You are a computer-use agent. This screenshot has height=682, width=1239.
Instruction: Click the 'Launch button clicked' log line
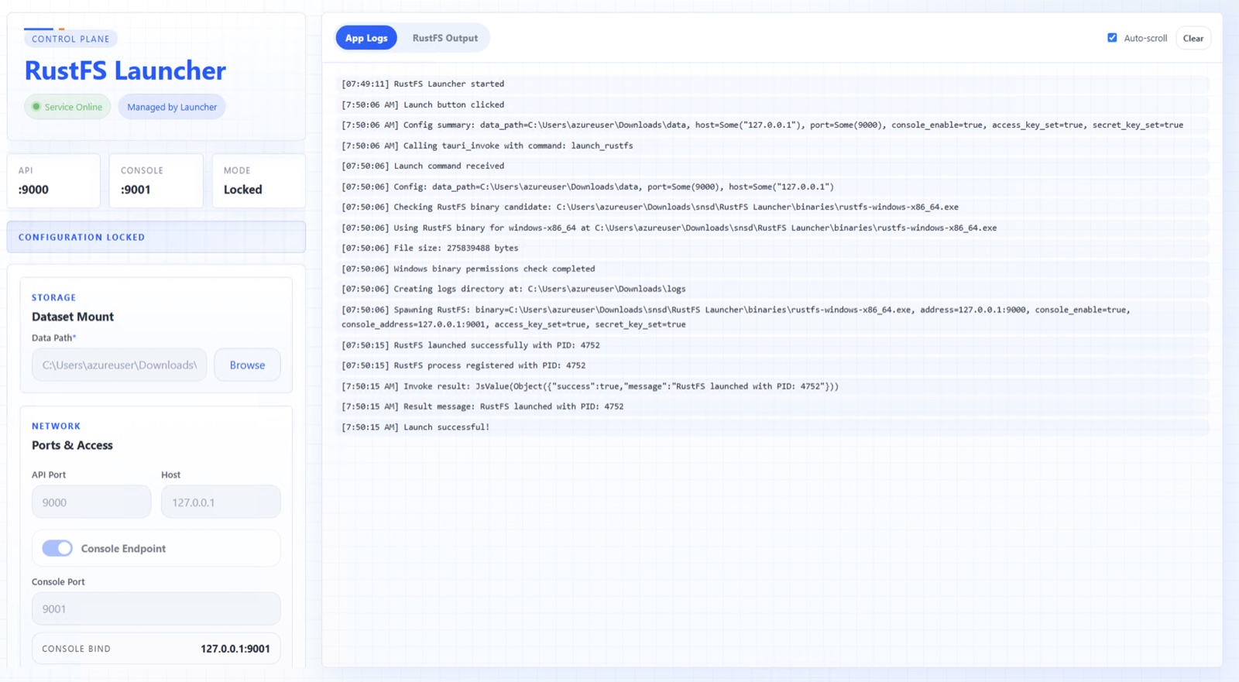pos(773,105)
